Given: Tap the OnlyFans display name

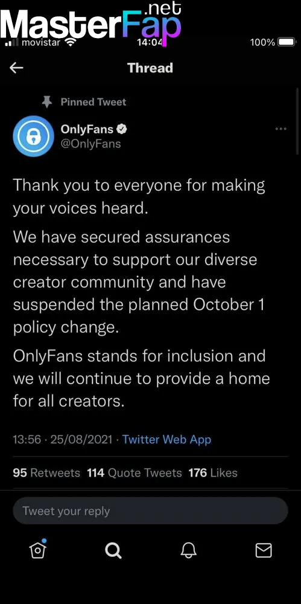Looking at the screenshot, I should click(x=87, y=129).
